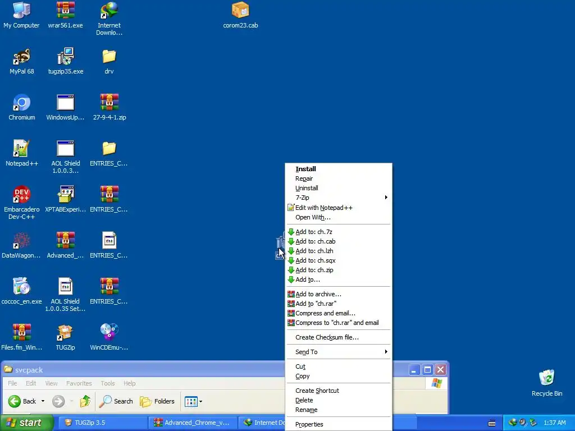This screenshot has height=431, width=575.
Task: Choose Delete from the context menu
Action: pyautogui.click(x=339, y=400)
